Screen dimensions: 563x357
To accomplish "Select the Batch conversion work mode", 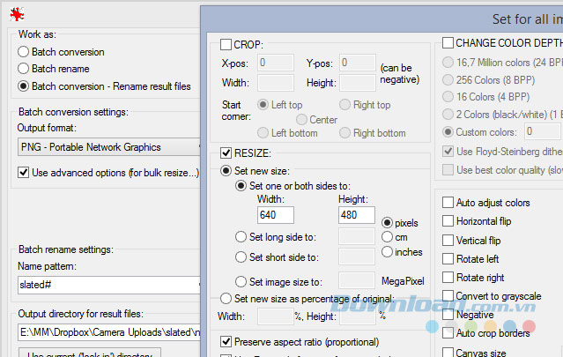I will click(x=24, y=52).
